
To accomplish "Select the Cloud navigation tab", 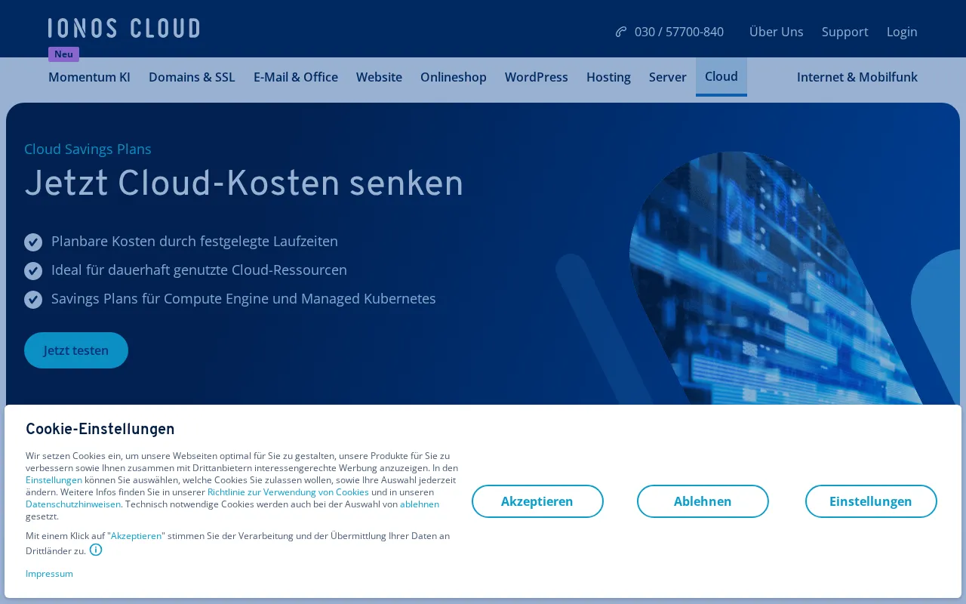I will click(721, 76).
